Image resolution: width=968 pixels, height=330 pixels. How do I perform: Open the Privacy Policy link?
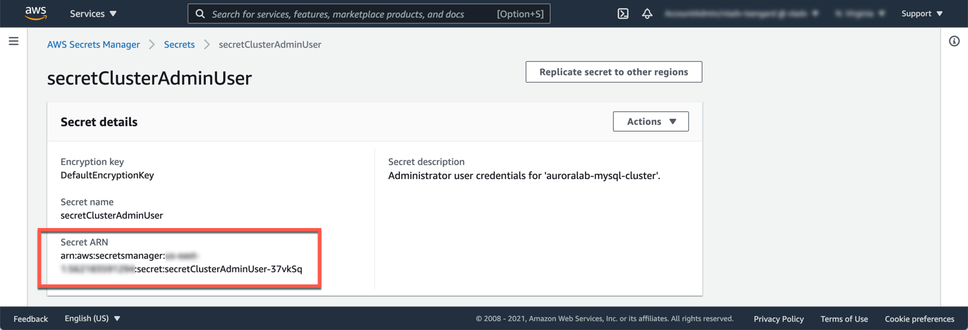[x=778, y=319]
